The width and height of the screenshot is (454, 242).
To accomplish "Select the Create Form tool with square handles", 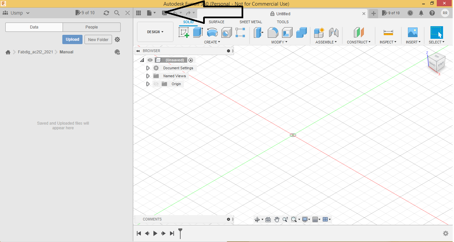I will (240, 32).
